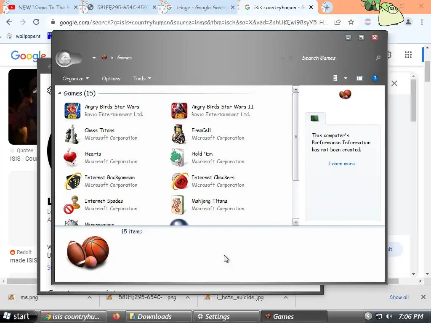Expand address bar chevron before Games

tap(112, 58)
